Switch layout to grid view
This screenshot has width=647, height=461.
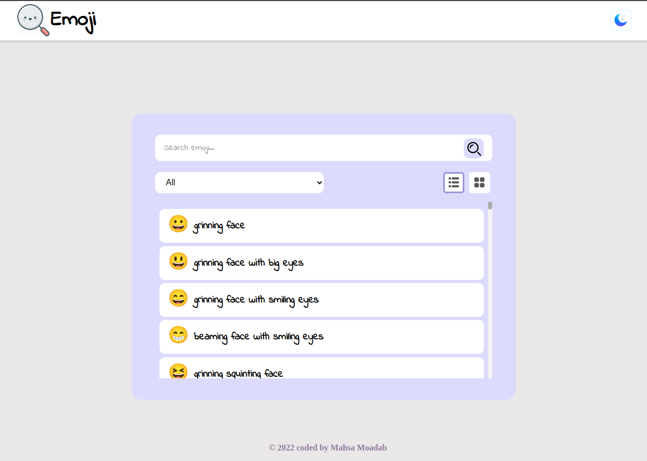click(479, 183)
